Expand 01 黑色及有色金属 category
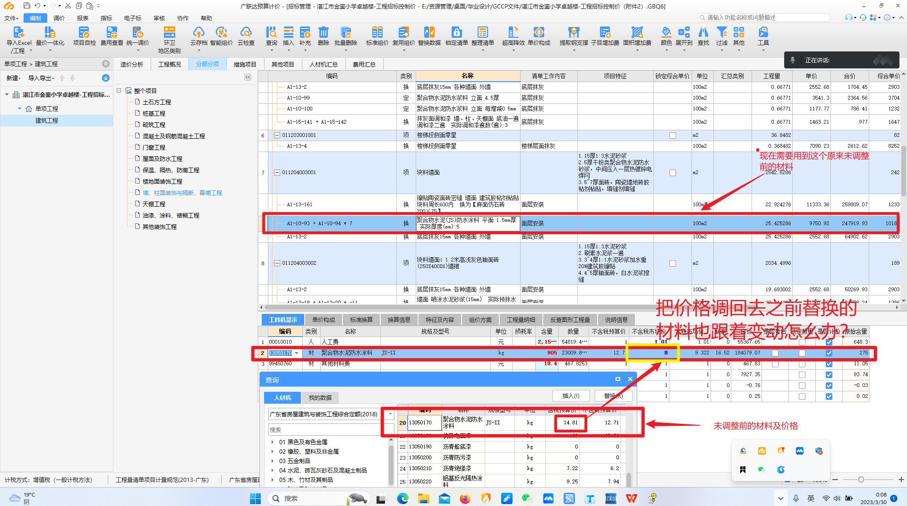907x506 pixels. (x=273, y=442)
